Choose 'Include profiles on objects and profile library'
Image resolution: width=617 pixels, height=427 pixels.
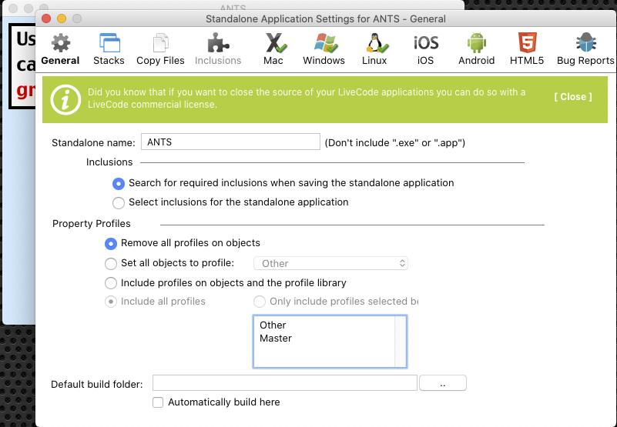point(112,283)
